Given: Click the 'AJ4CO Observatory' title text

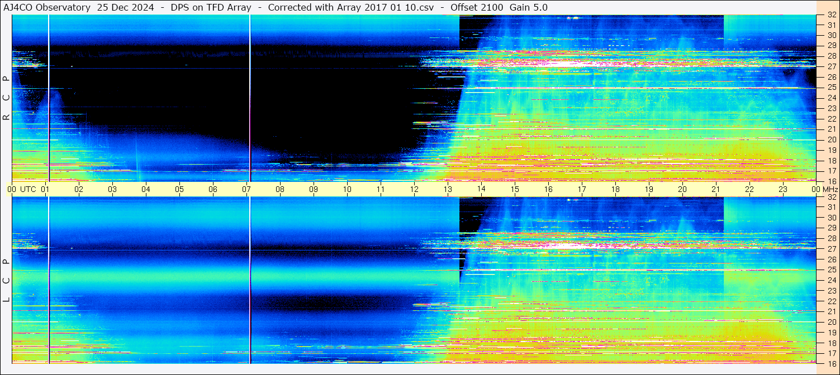Looking at the screenshot, I should 47,8.
